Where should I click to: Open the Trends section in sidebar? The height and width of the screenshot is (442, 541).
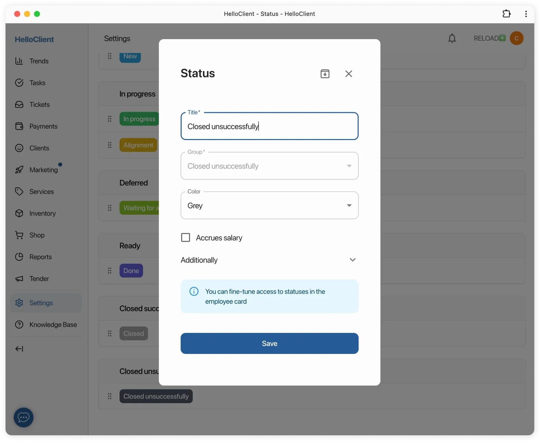39,61
